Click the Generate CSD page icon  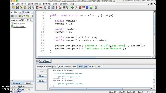(45, 7)
